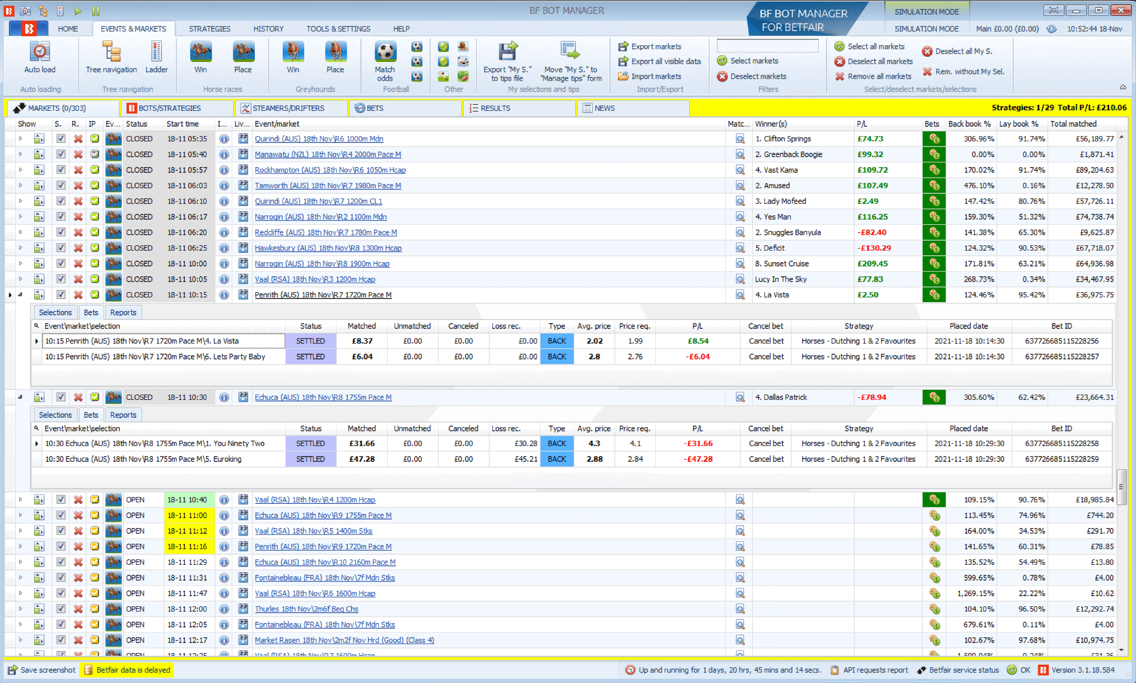Switch to RESULTS tab
Image resolution: width=1136 pixels, height=683 pixels.
point(519,108)
